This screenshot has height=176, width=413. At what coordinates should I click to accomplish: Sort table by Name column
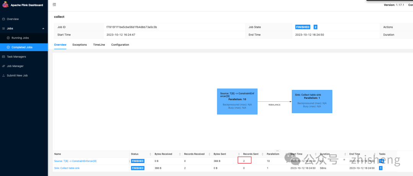point(57,154)
